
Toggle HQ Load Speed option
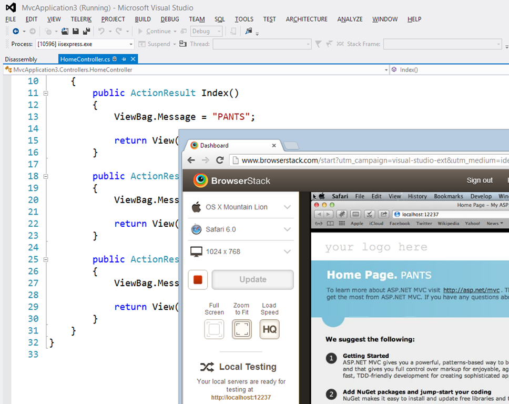pyautogui.click(x=269, y=329)
